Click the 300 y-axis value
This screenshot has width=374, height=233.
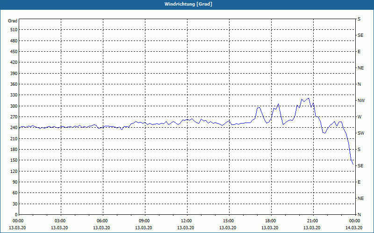click(14, 106)
